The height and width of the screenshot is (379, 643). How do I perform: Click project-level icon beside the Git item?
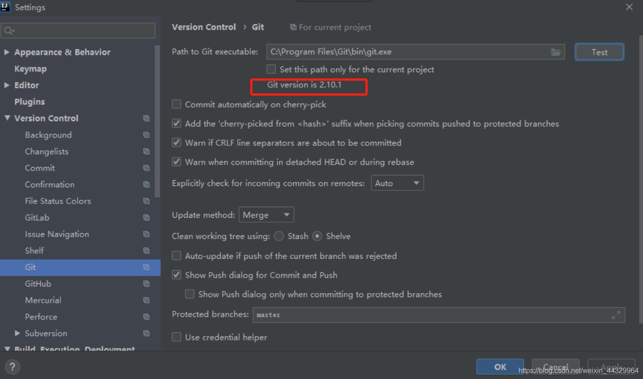click(147, 267)
